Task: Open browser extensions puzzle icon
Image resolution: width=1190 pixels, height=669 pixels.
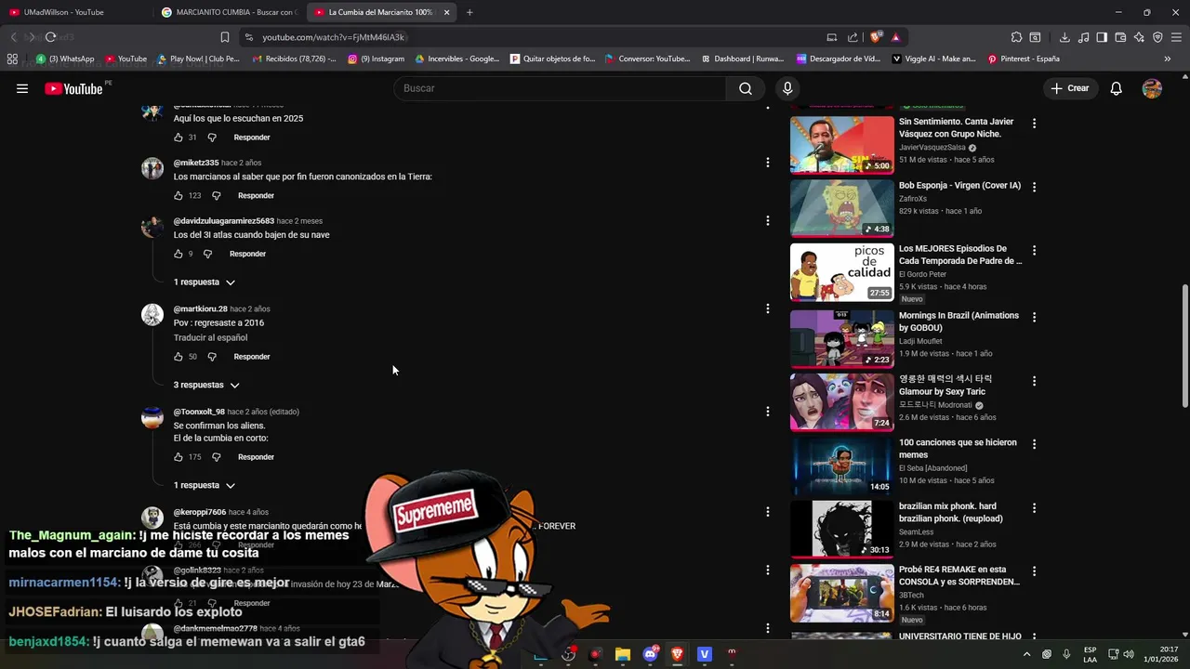Action: [x=1016, y=37]
